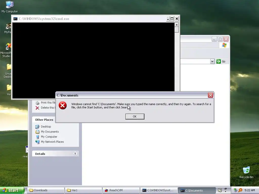Minimize the cmd.exe window
Screen dimensions: 259x194
click(x=168, y=19)
